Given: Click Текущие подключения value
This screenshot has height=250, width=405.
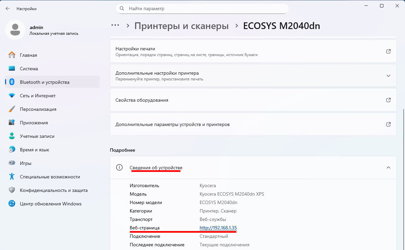Looking at the screenshot, I should pos(224,245).
